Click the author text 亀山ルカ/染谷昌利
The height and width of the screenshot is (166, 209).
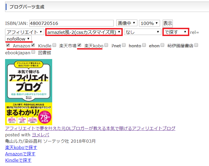pos(23,141)
